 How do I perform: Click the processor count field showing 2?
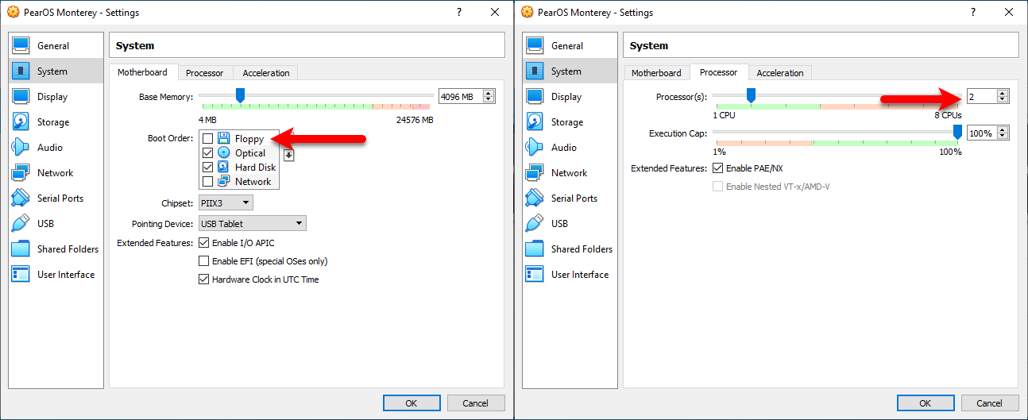point(982,97)
